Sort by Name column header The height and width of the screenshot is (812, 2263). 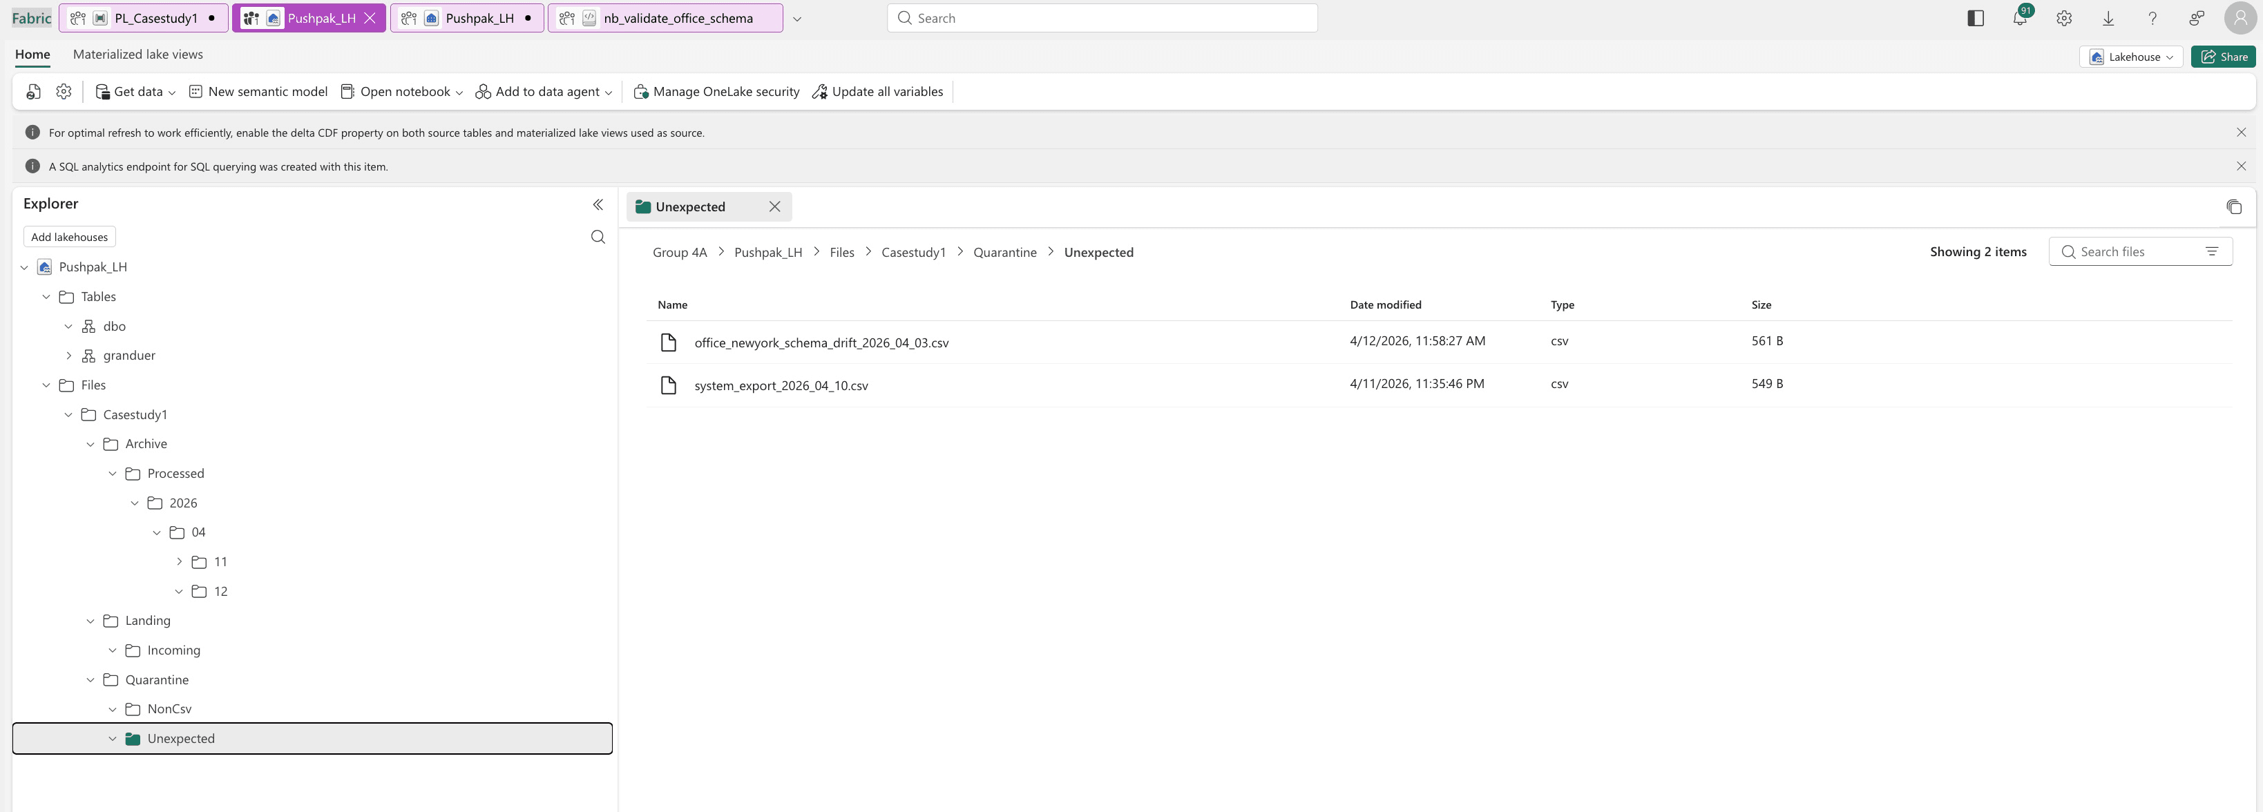[672, 305]
